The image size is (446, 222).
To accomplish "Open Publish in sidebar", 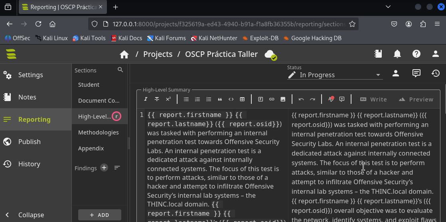I will point(36,142).
